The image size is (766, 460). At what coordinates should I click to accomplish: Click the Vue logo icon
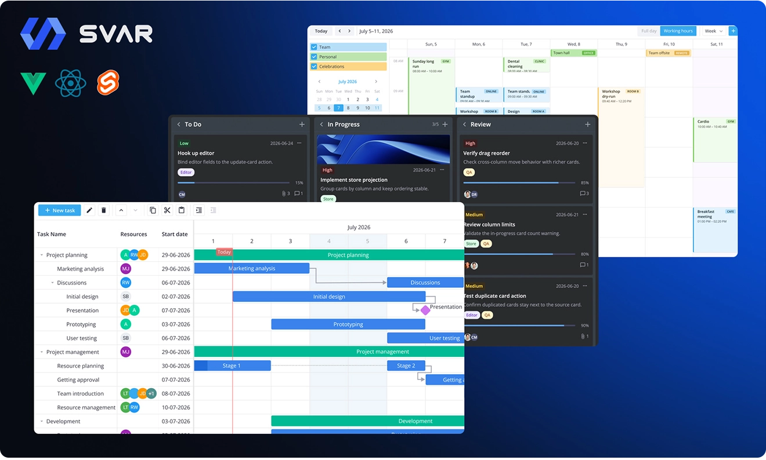click(x=34, y=83)
